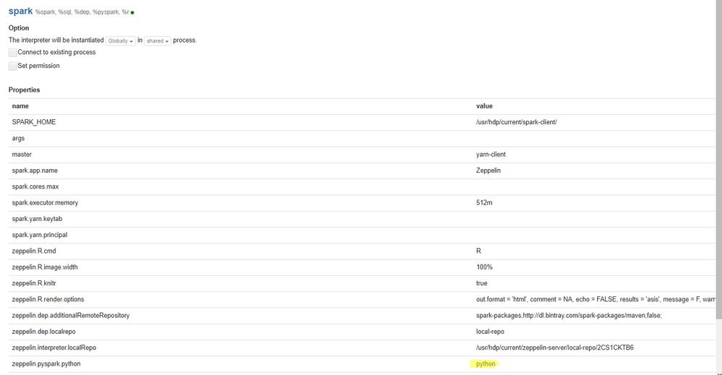722x375 pixels.
Task: Select the 'zeppelin.R.render.options' property
Action: [48, 299]
